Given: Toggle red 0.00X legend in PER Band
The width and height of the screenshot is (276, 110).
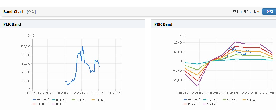Looking at the screenshot, I should pos(39,104).
